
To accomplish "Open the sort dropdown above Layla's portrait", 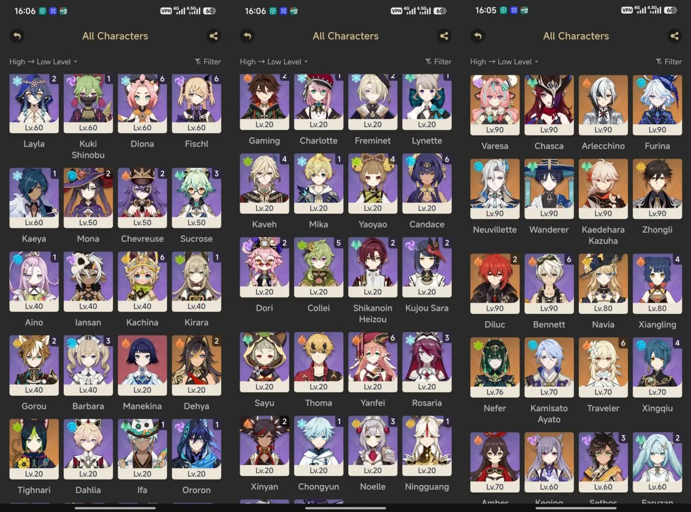I will point(43,62).
